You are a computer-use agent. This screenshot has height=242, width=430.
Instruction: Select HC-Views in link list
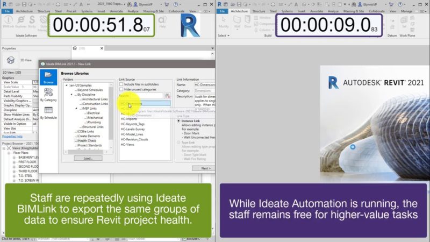pyautogui.click(x=127, y=145)
